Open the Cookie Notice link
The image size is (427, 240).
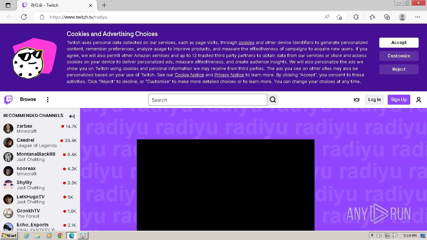pos(189,75)
